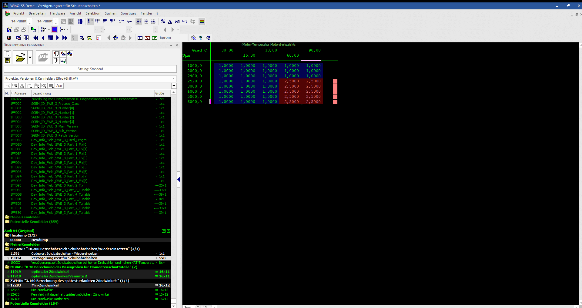The height and width of the screenshot is (308, 582).
Task: Click the save project floppy disk icon
Action: [x=8, y=61]
